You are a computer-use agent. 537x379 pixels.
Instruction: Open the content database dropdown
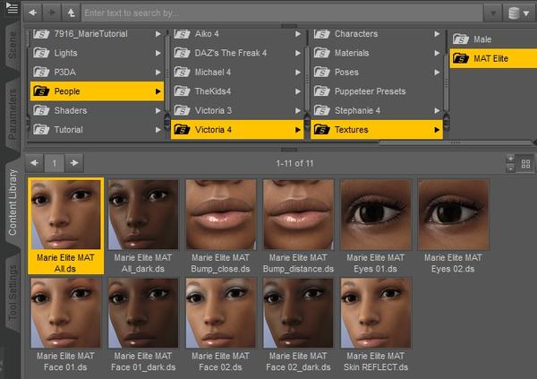pos(519,13)
